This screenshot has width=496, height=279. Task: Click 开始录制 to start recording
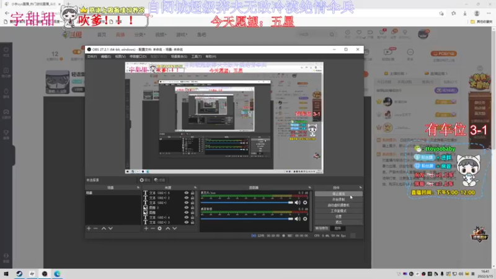click(339, 200)
